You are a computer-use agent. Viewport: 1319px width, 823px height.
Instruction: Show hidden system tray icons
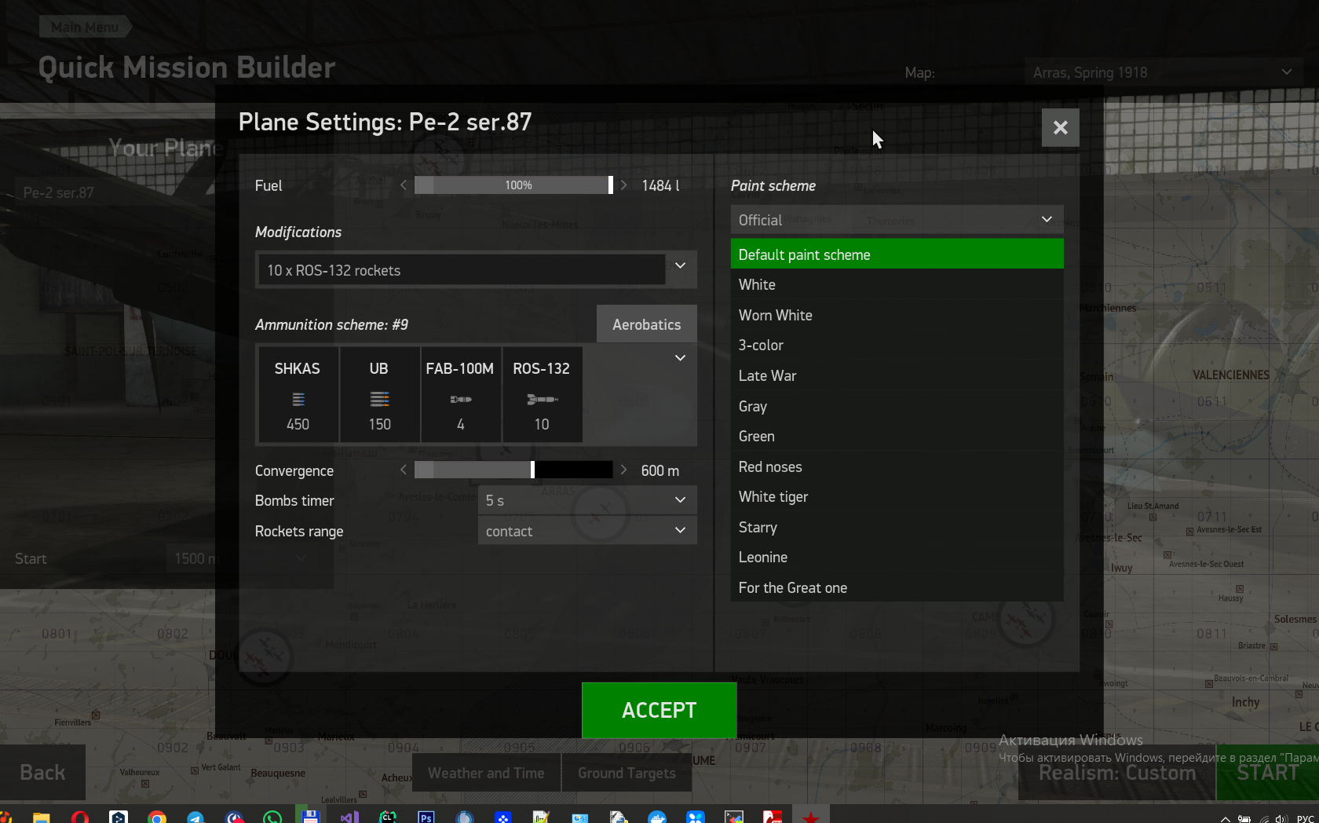pyautogui.click(x=1225, y=819)
